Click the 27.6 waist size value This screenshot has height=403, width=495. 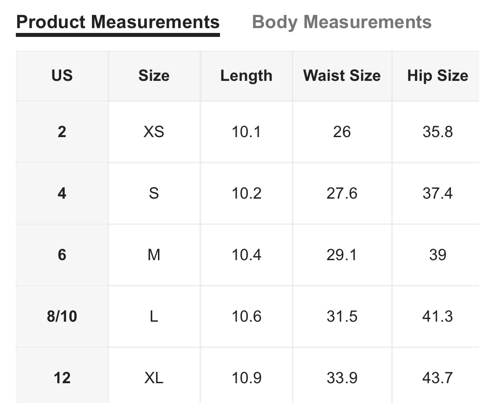pos(342,193)
